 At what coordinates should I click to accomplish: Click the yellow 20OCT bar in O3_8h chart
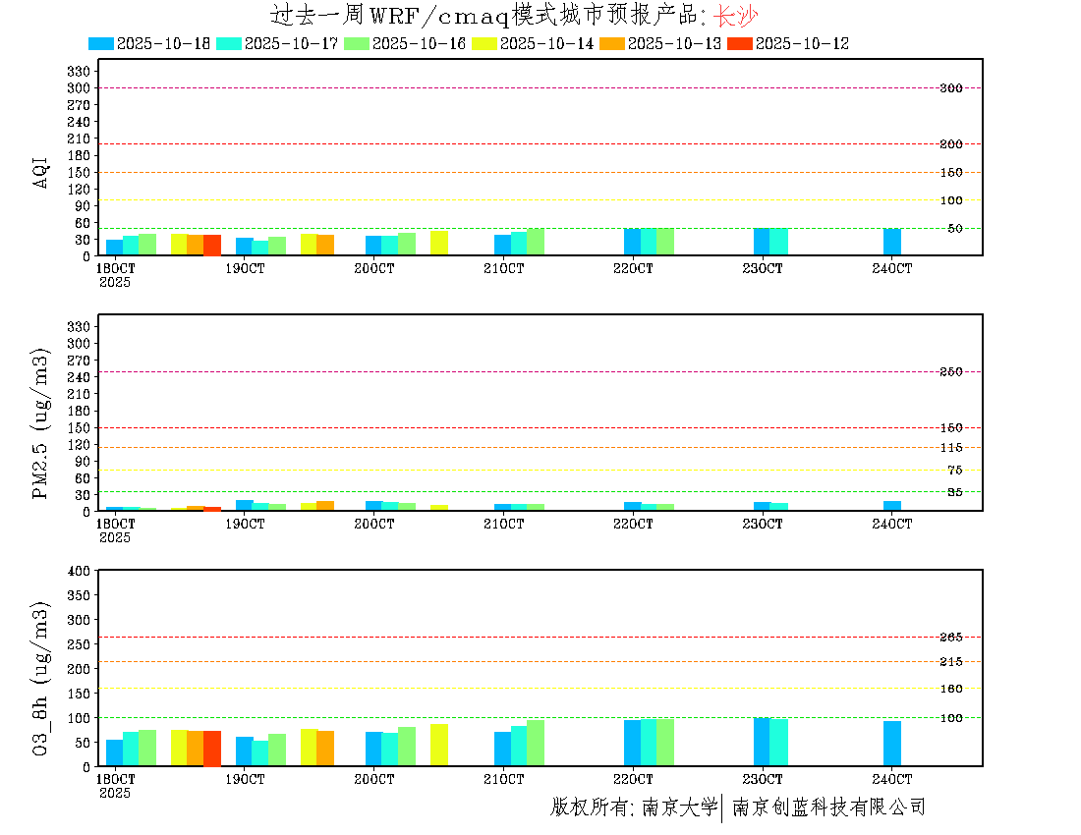pos(439,745)
